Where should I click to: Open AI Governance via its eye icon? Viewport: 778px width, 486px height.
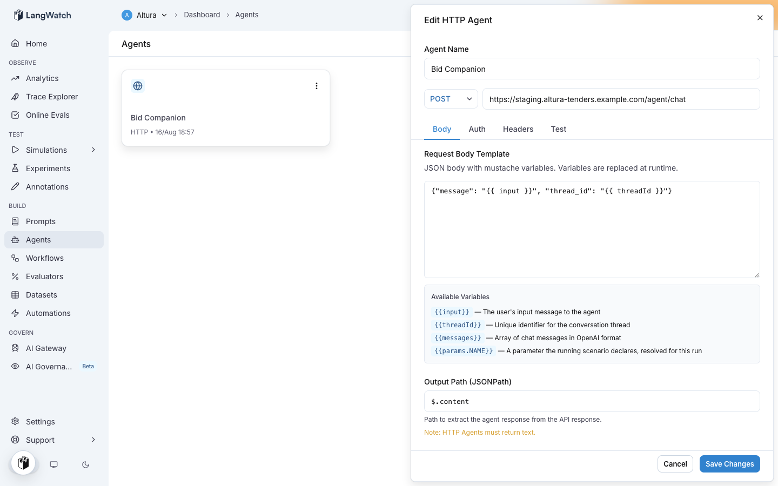point(15,366)
